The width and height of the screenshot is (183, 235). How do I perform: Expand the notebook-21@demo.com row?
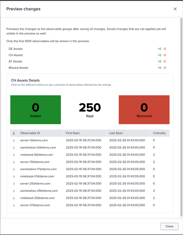[x=14, y=176]
